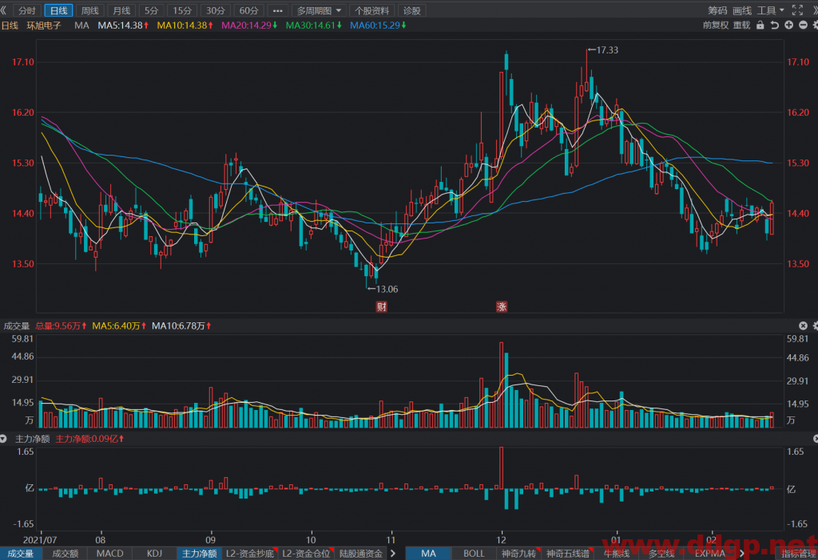Open 前复权 price adjustment setting
The width and height of the screenshot is (818, 560).
(x=715, y=25)
